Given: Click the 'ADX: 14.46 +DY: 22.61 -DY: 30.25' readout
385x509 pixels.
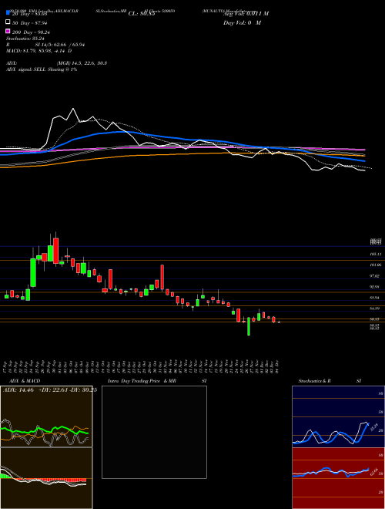Looking at the screenshot, I should [x=50, y=390].
